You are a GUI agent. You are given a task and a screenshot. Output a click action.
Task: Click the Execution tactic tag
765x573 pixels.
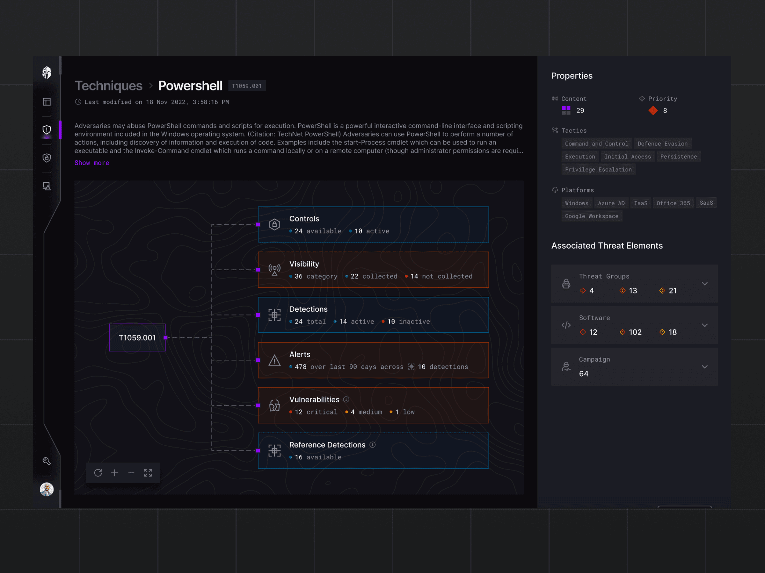(580, 157)
